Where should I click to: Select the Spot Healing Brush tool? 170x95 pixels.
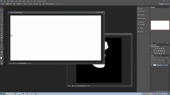tap(2, 24)
